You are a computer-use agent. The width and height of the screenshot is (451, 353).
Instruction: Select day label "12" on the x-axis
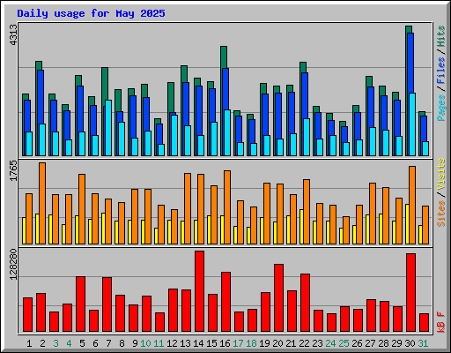(x=172, y=343)
